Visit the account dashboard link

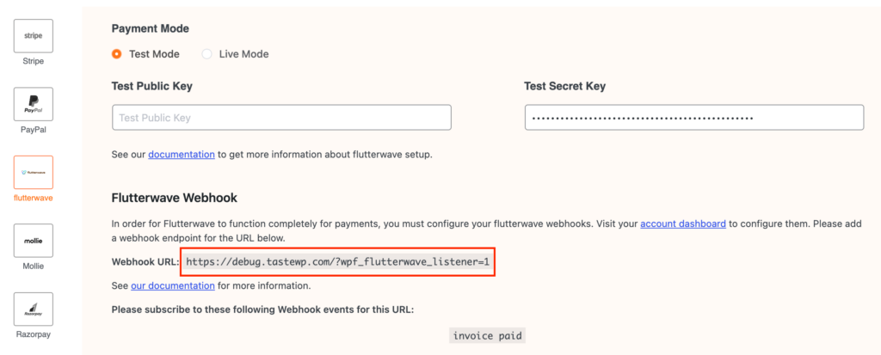(x=682, y=223)
